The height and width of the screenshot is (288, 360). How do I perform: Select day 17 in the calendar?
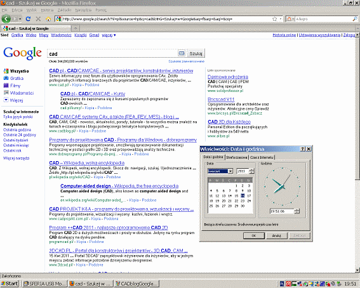[x=249, y=195]
